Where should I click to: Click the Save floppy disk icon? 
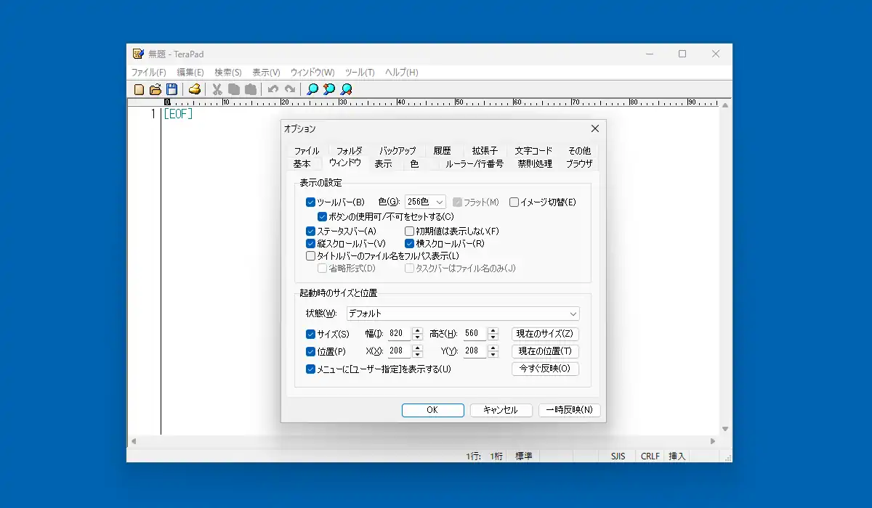click(172, 89)
